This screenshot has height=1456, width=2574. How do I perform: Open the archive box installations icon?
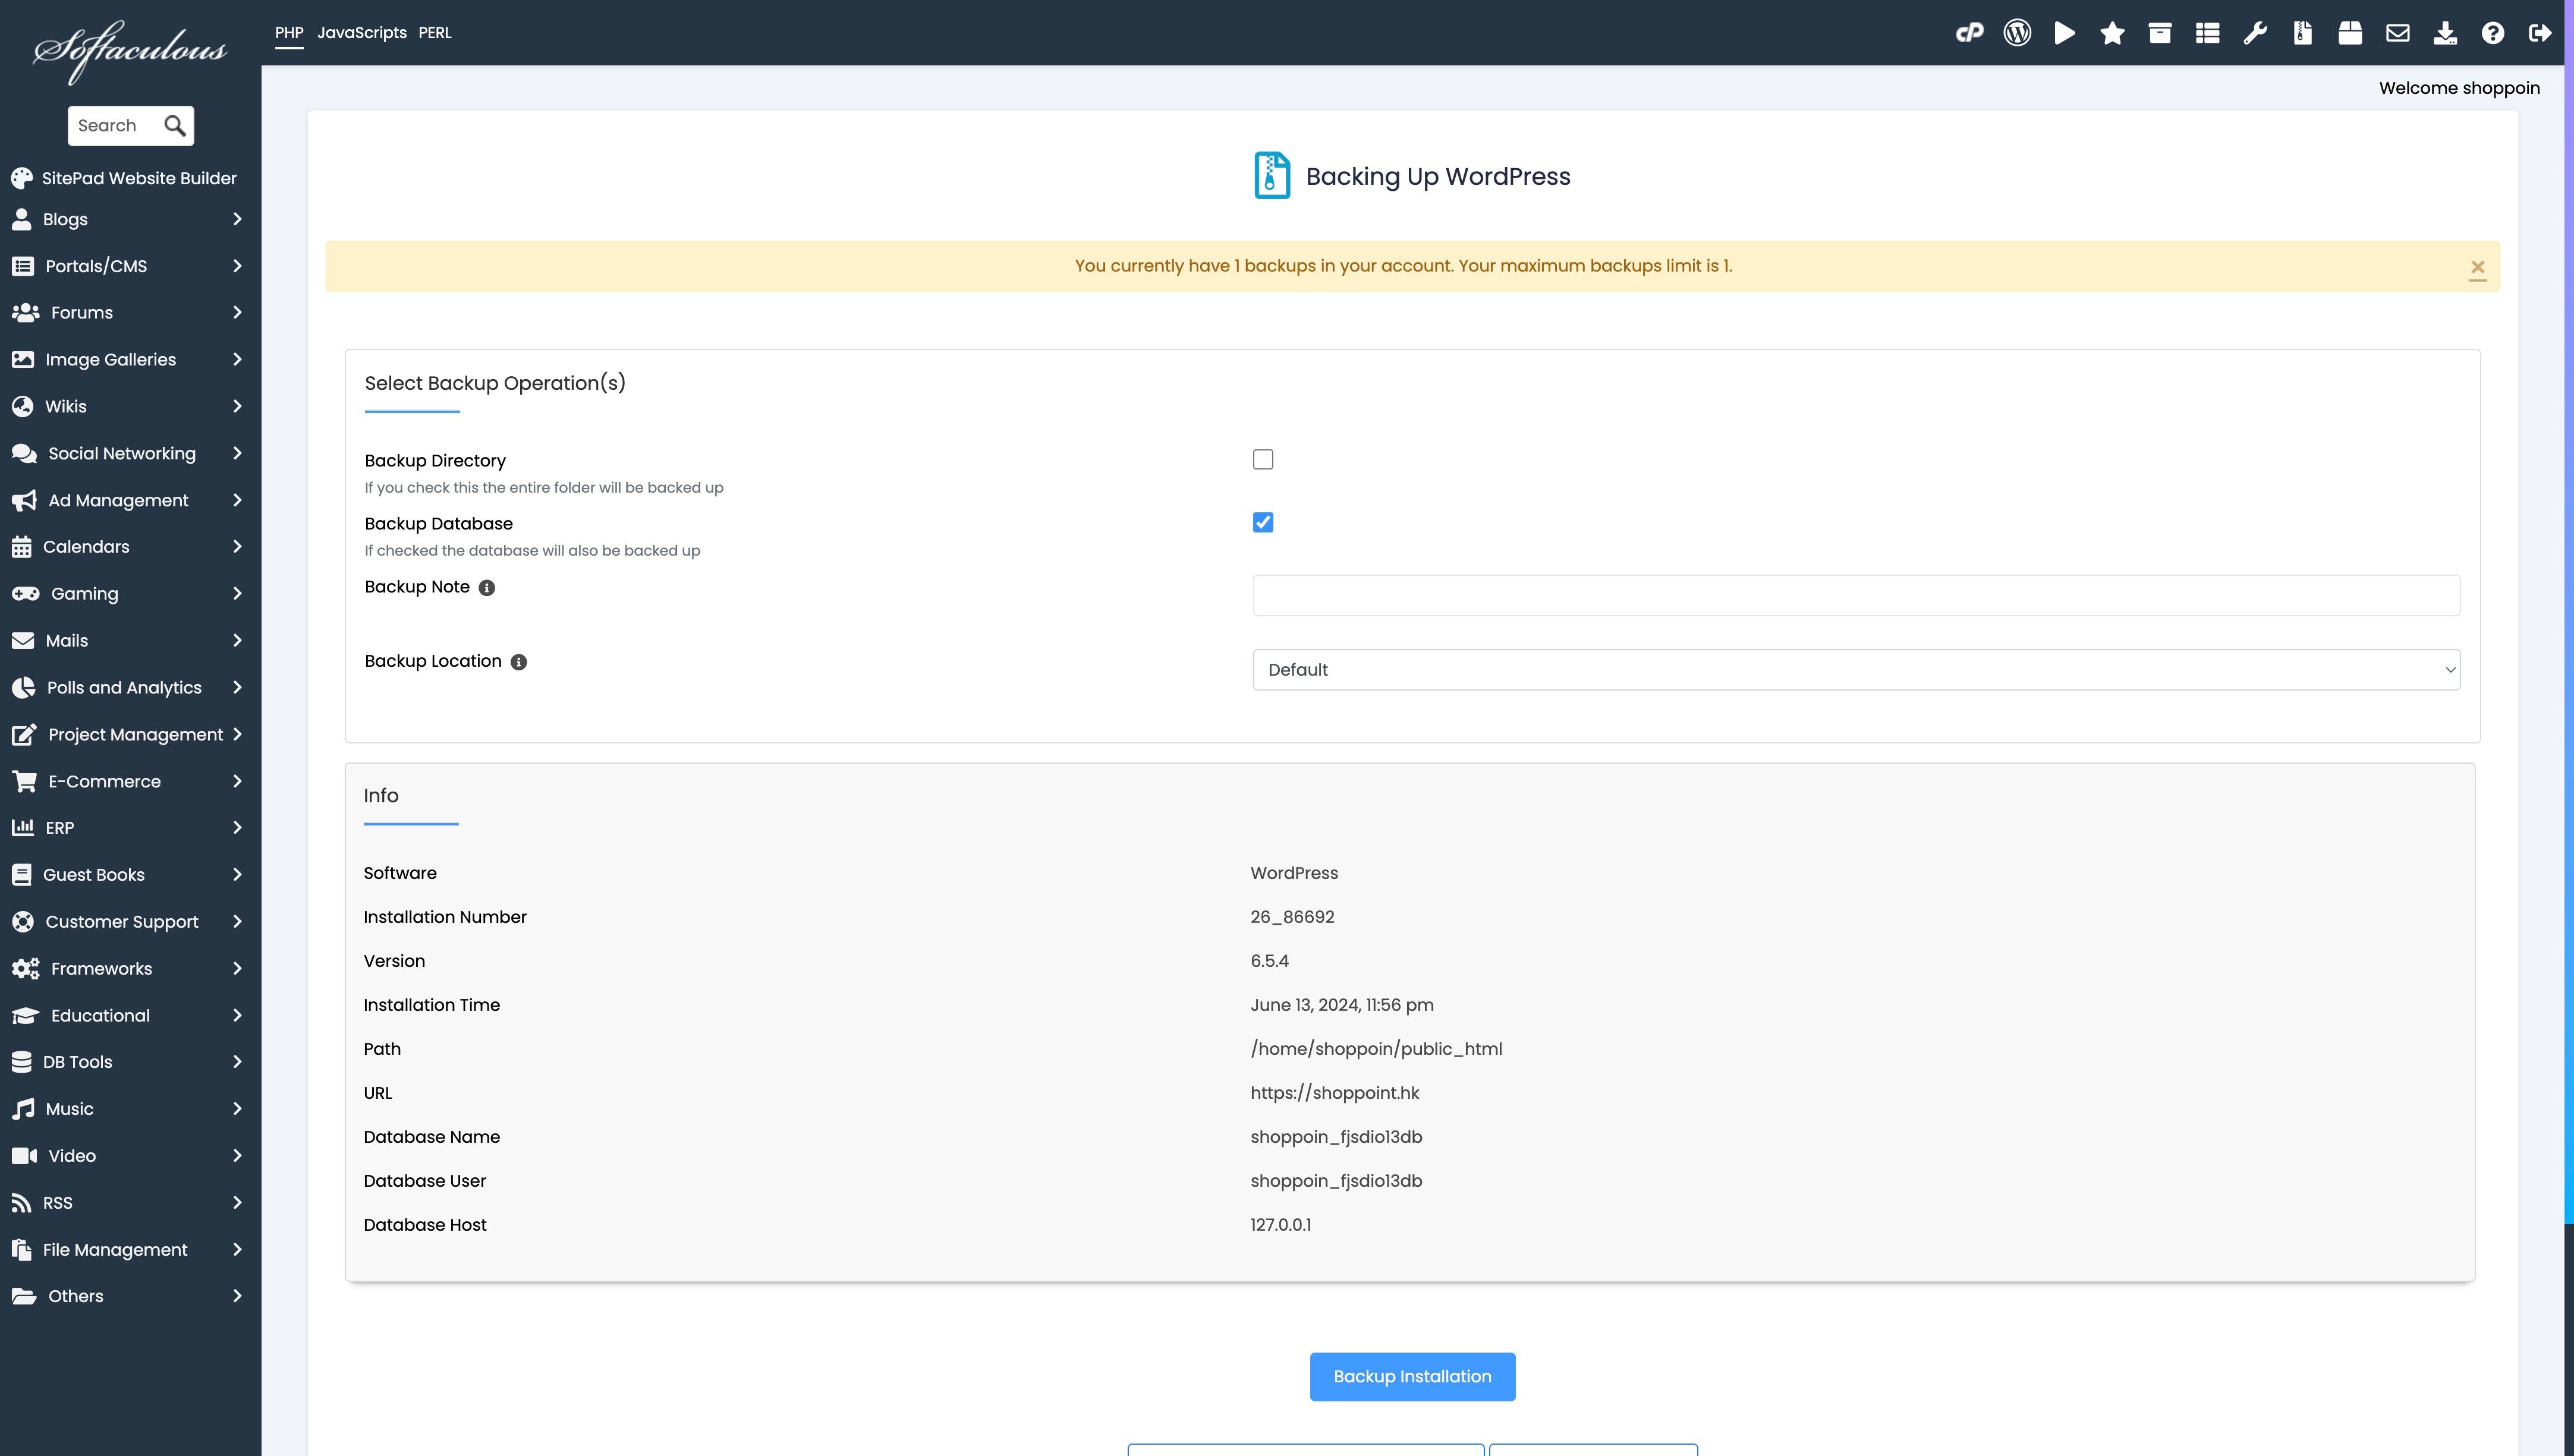(x=2160, y=33)
